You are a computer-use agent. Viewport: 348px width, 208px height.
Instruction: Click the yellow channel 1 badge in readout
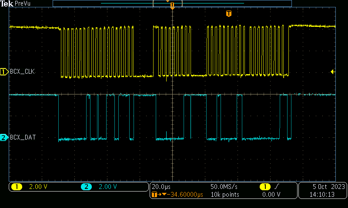tap(17, 187)
